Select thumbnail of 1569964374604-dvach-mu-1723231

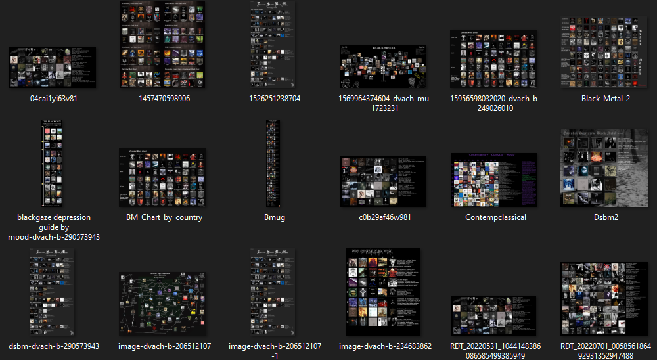tap(384, 66)
